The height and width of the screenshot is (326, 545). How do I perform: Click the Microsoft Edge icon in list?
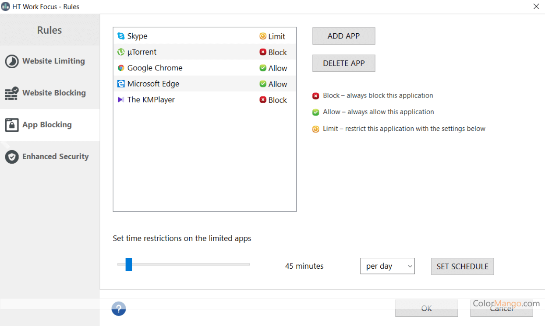click(x=121, y=84)
